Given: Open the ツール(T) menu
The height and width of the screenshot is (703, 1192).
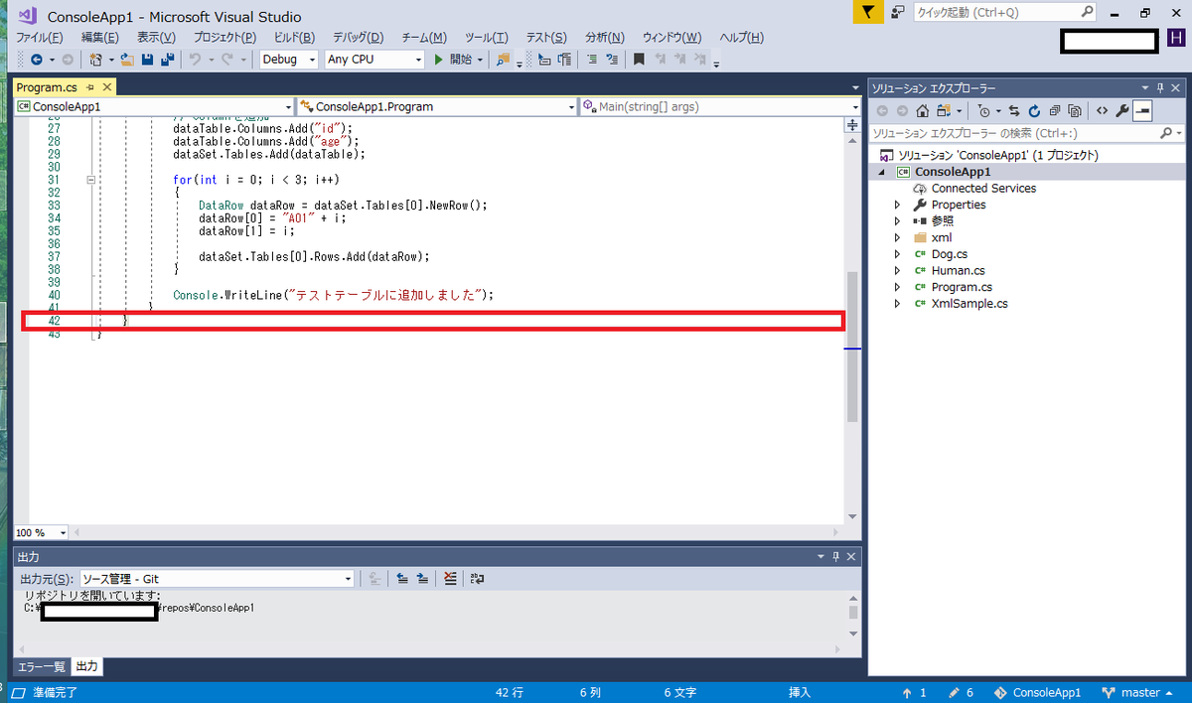Looking at the screenshot, I should tap(487, 37).
